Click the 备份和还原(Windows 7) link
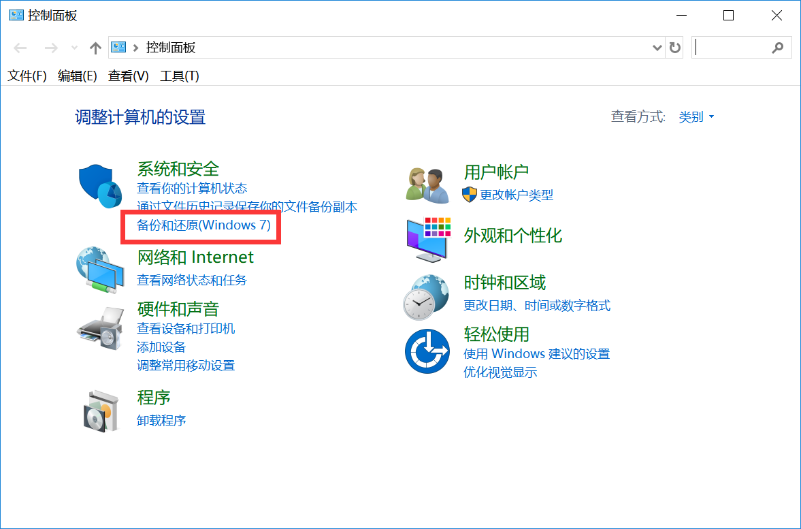Screen dimensions: 801x529 tap(203, 225)
